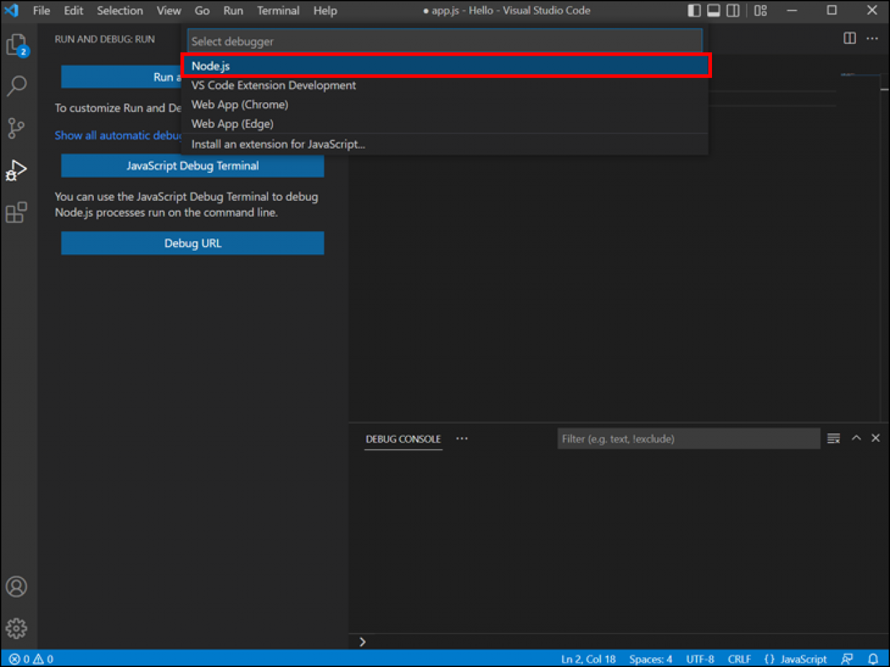The width and height of the screenshot is (890, 667).
Task: Open the Search panel
Action: [x=16, y=85]
